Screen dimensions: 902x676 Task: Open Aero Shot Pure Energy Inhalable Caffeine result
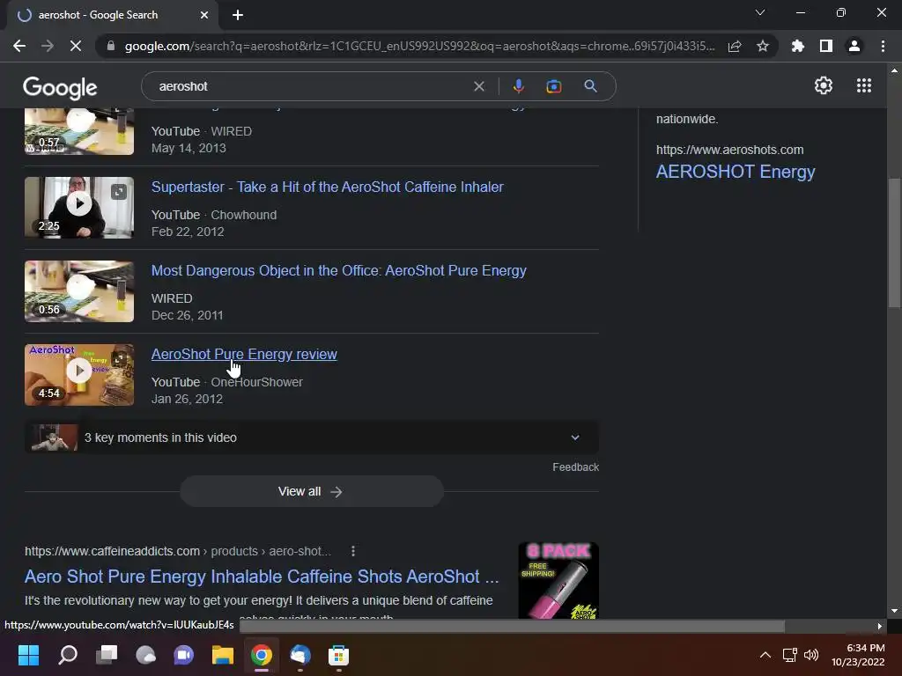coord(262,577)
